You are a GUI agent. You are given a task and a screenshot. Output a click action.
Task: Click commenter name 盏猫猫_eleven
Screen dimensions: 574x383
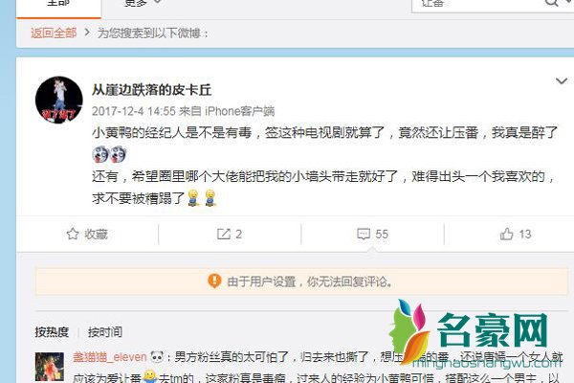[110, 356]
